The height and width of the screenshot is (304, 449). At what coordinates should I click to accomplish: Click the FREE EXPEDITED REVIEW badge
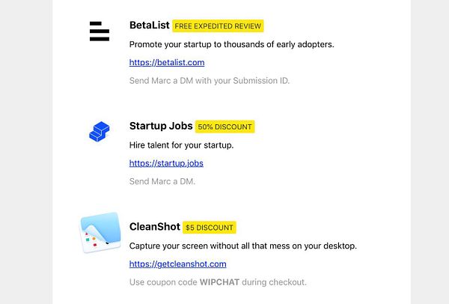point(218,26)
